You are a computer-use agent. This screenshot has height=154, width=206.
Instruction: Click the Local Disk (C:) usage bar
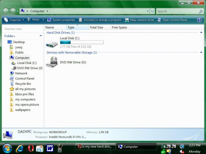click(82, 42)
